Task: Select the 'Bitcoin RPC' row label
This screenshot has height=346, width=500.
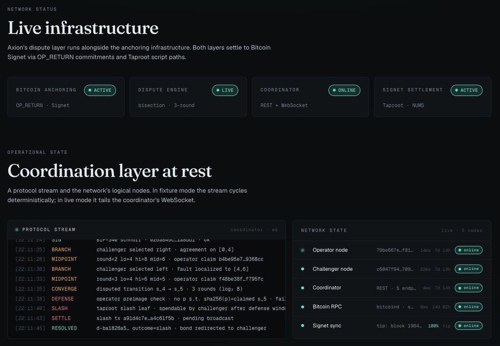Action: (x=327, y=307)
